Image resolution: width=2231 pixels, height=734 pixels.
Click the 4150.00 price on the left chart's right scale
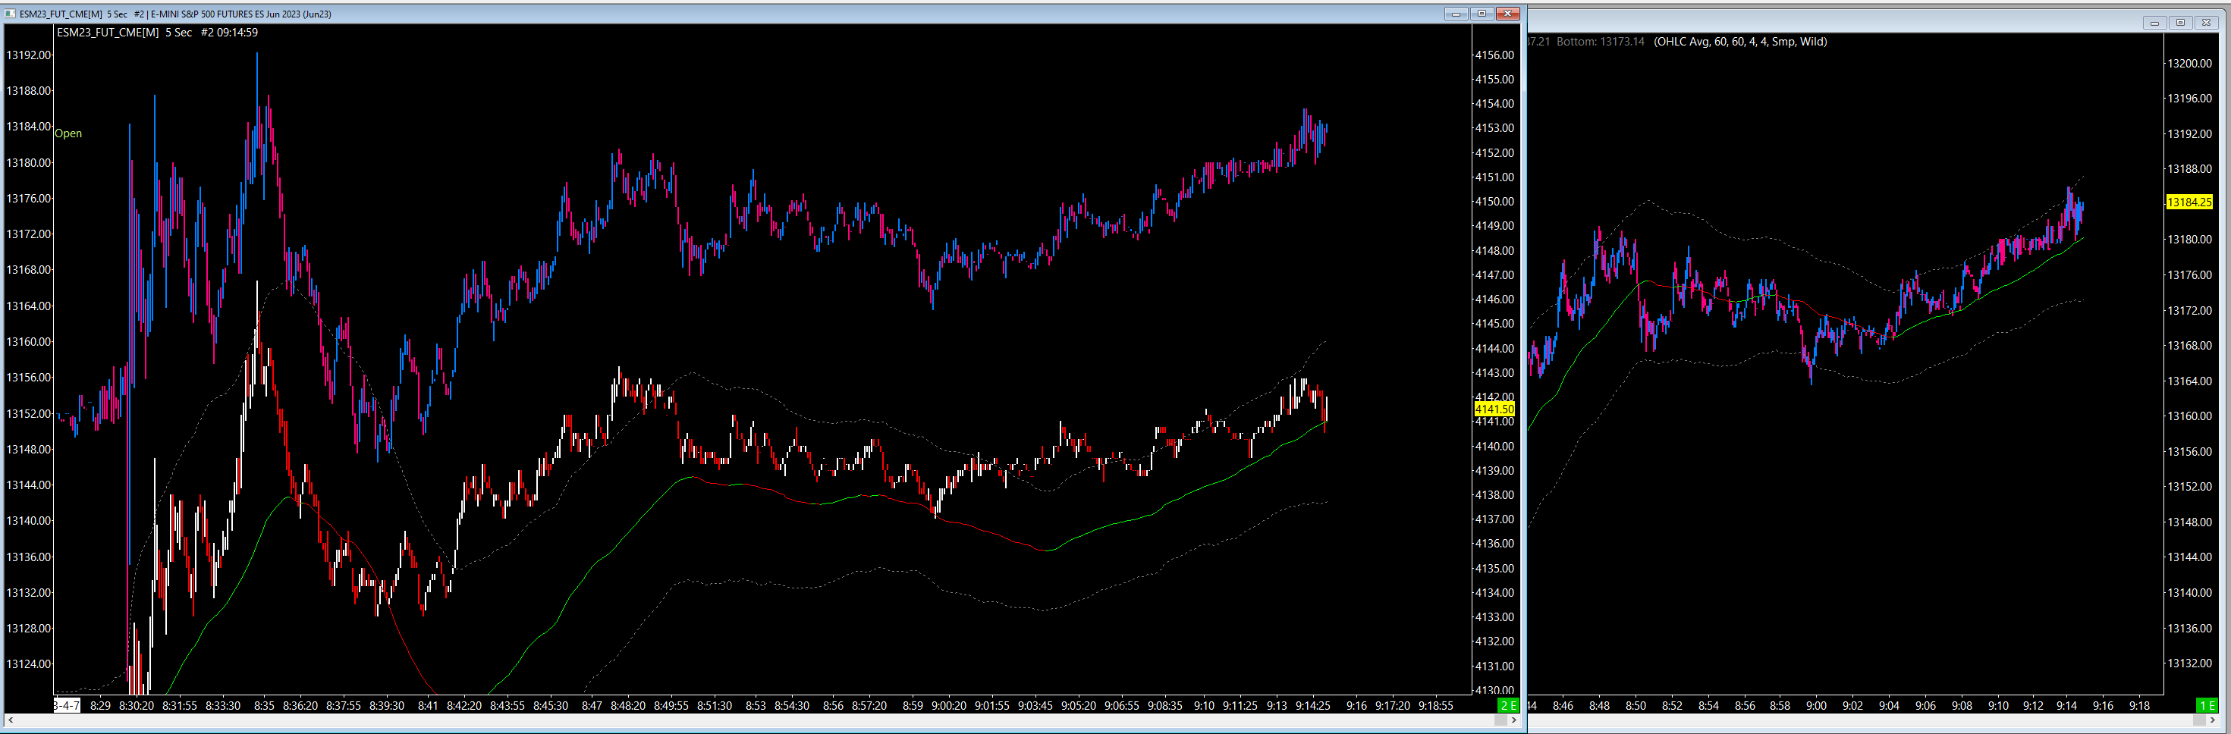point(1494,202)
